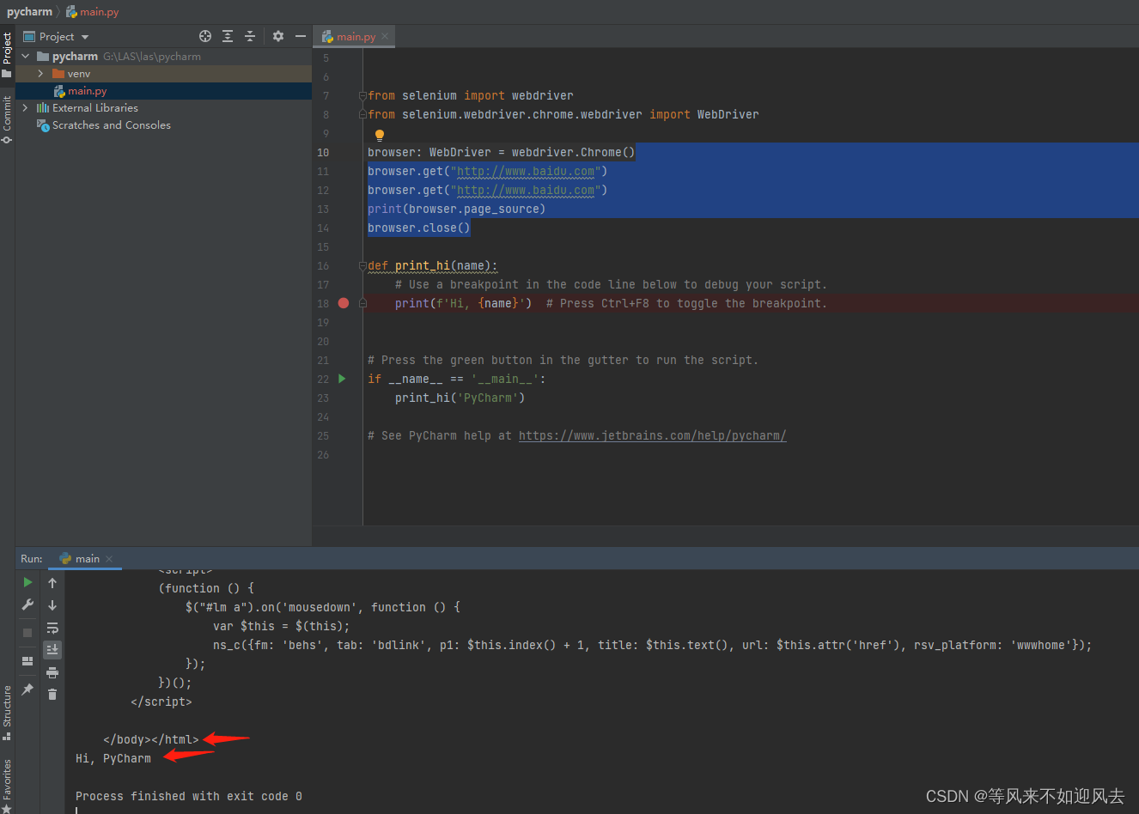The image size is (1139, 814).
Task: Fold the print_hi function at line 16
Action: click(362, 265)
